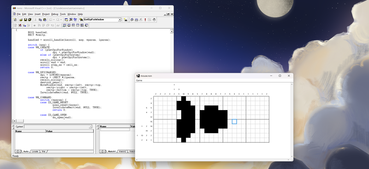
Task: Insert breakpoint using the hand icon
Action: pyautogui.click(x=154, y=20)
